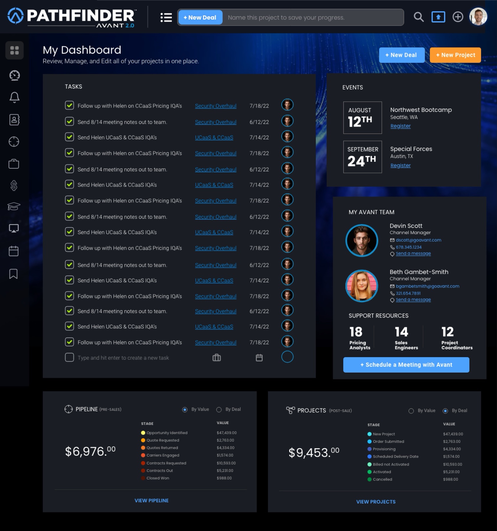Click the Pathfinder Avant logo

[72, 17]
